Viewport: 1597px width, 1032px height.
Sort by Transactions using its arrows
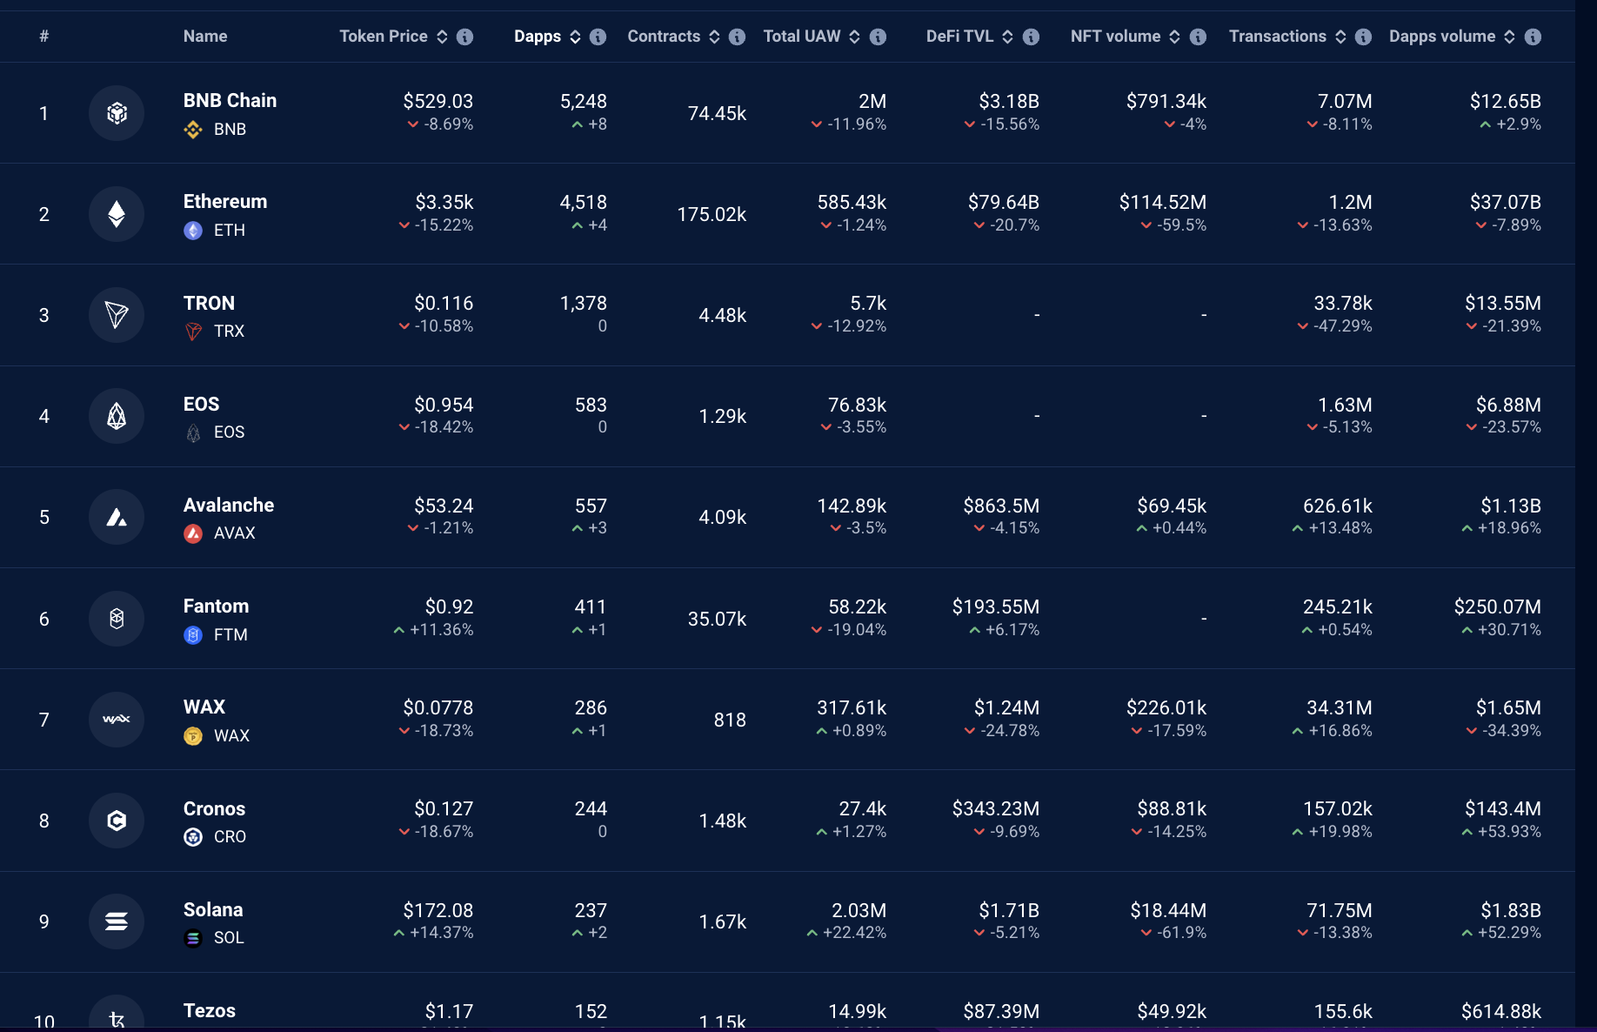click(1340, 37)
